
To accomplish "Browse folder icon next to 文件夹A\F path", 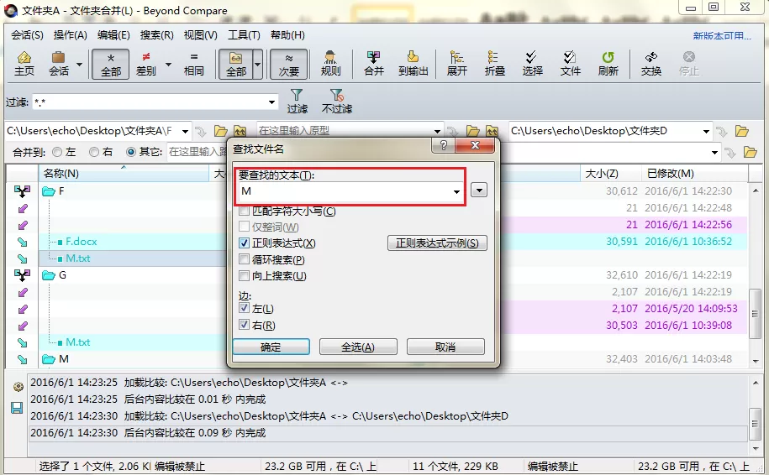I will pos(221,131).
